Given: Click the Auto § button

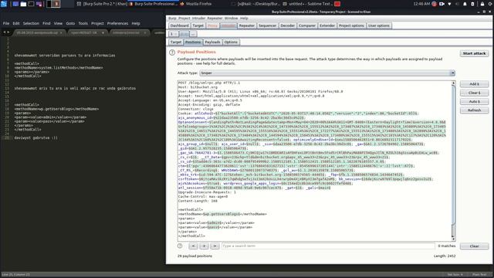Looking at the screenshot, I should [474, 101].
